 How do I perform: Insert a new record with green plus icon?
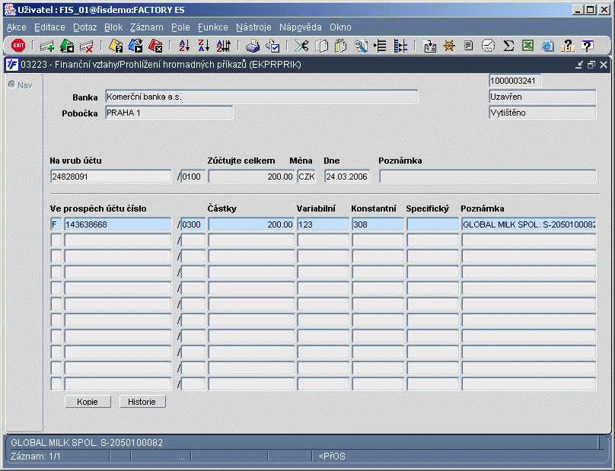click(x=47, y=46)
